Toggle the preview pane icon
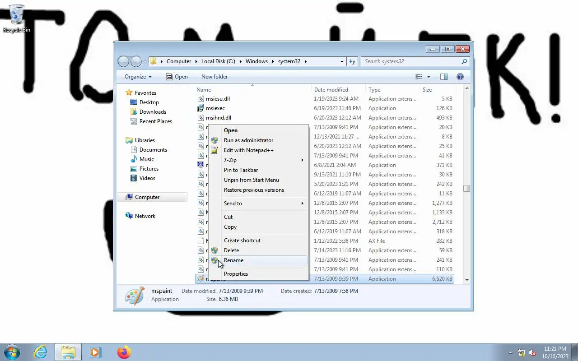This screenshot has height=361, width=578. [x=444, y=77]
